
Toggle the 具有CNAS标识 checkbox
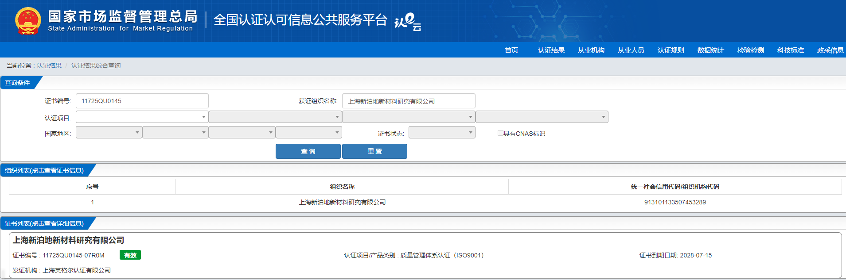[500, 133]
